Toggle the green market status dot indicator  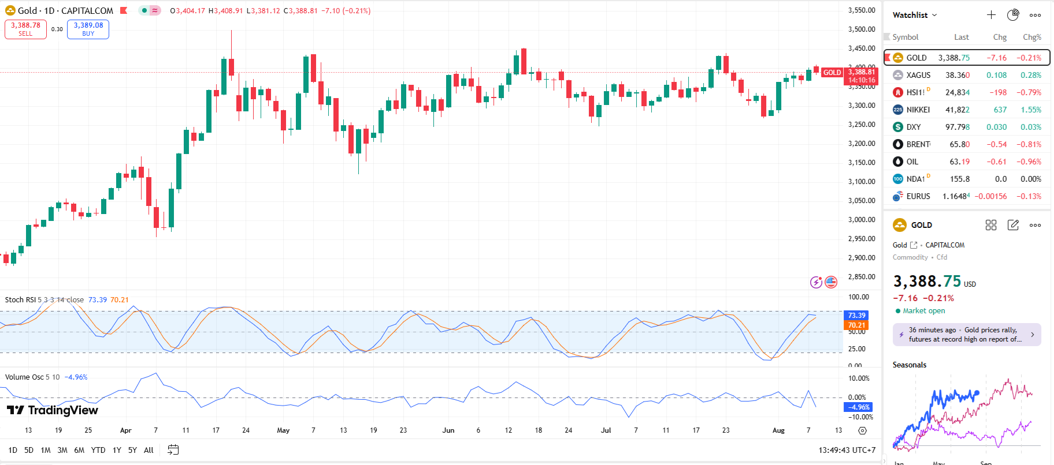144,10
